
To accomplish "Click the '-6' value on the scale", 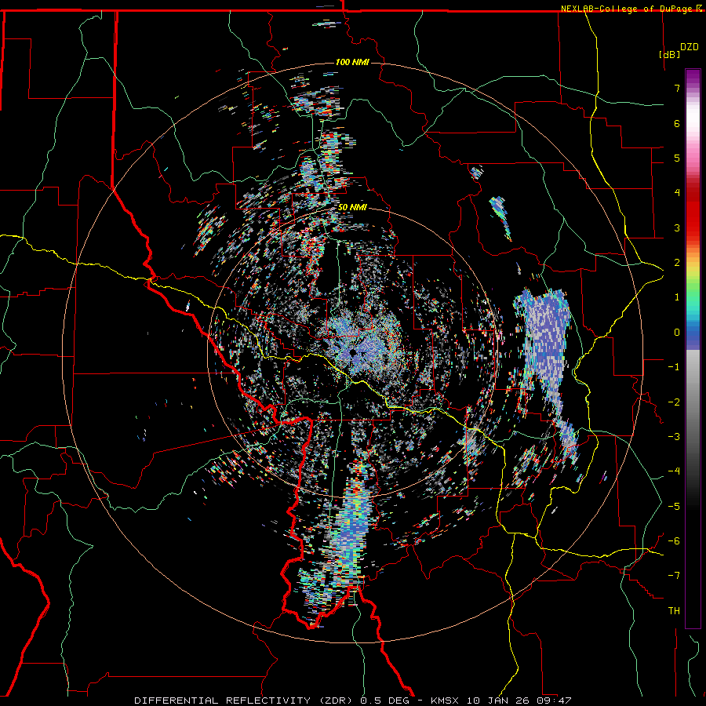I will pyautogui.click(x=674, y=541).
